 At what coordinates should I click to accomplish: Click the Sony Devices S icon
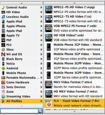coord(3,87)
